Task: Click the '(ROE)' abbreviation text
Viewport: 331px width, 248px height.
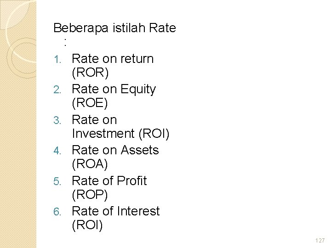Action: pyautogui.click(x=90, y=104)
